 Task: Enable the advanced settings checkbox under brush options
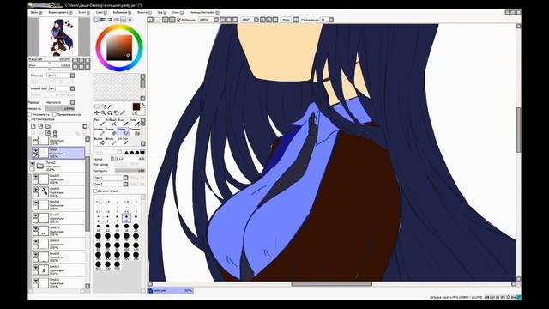point(95,191)
